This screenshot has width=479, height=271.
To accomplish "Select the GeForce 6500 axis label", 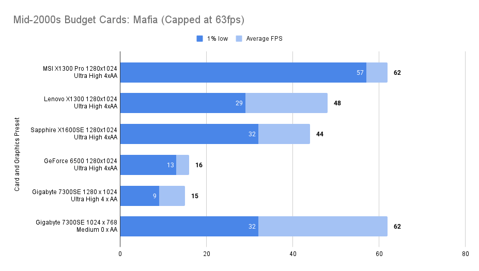I will click(x=81, y=165).
